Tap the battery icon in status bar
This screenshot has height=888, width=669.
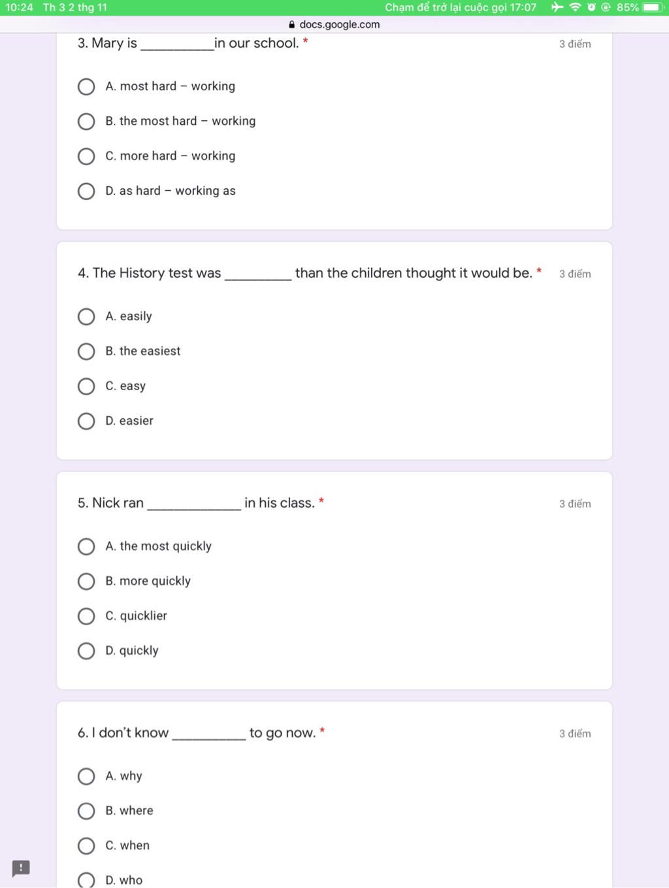[x=653, y=7]
